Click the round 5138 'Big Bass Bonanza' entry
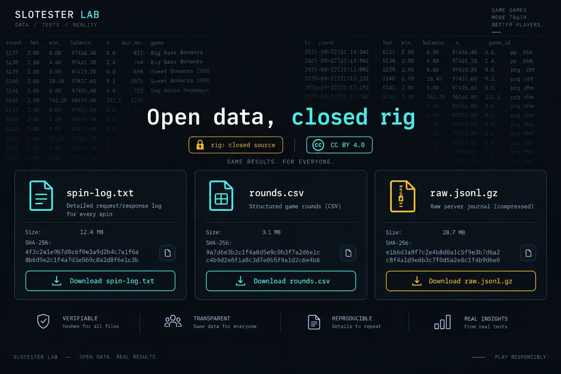This screenshot has height=374, width=561. (176, 62)
